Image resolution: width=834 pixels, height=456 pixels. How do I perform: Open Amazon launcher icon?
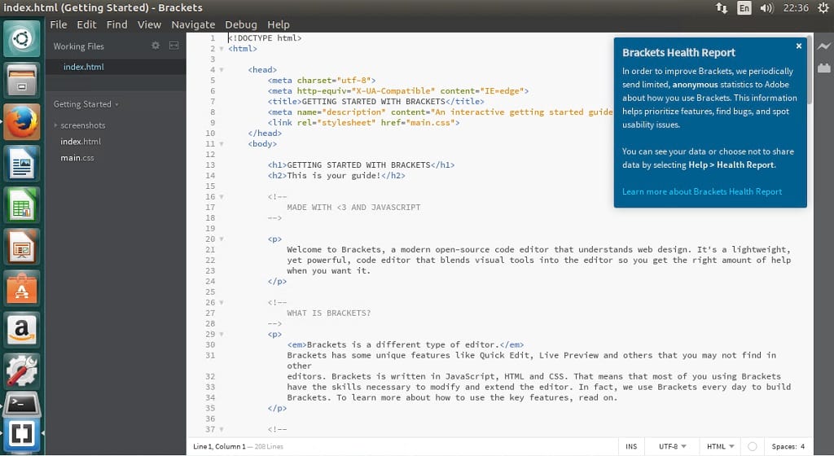pos(22,330)
